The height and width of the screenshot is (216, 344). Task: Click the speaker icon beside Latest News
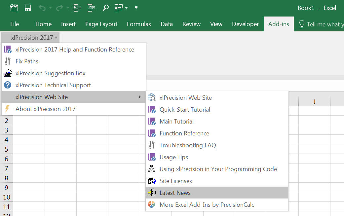(152, 193)
